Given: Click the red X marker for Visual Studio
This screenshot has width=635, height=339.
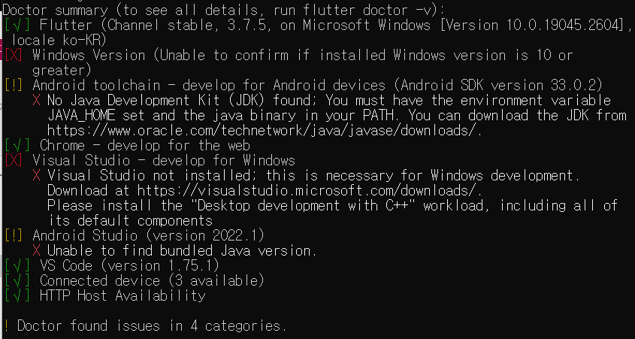Looking at the screenshot, I should click(x=14, y=161).
